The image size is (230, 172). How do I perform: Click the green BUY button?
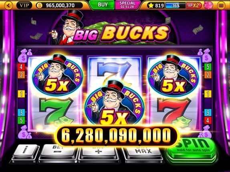[102, 5]
